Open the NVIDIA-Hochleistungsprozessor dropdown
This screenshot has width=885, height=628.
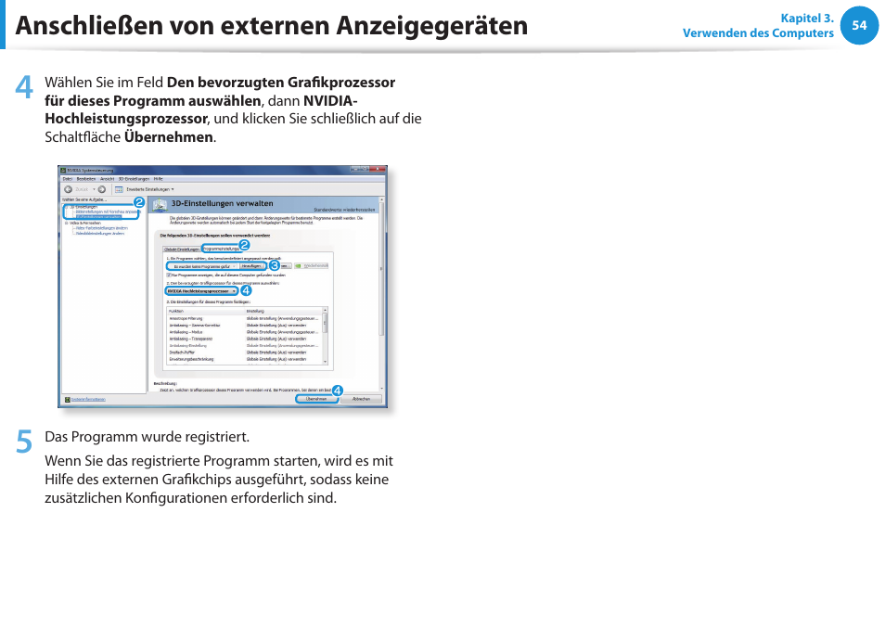pyautogui.click(x=201, y=291)
